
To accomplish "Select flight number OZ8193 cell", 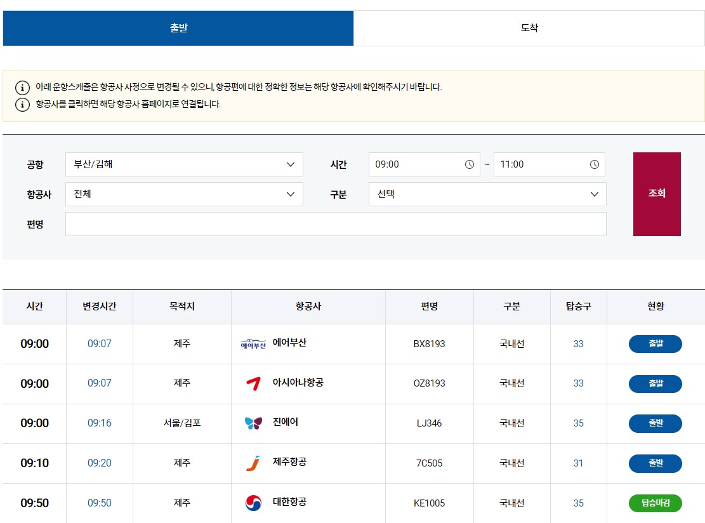I will coord(430,383).
